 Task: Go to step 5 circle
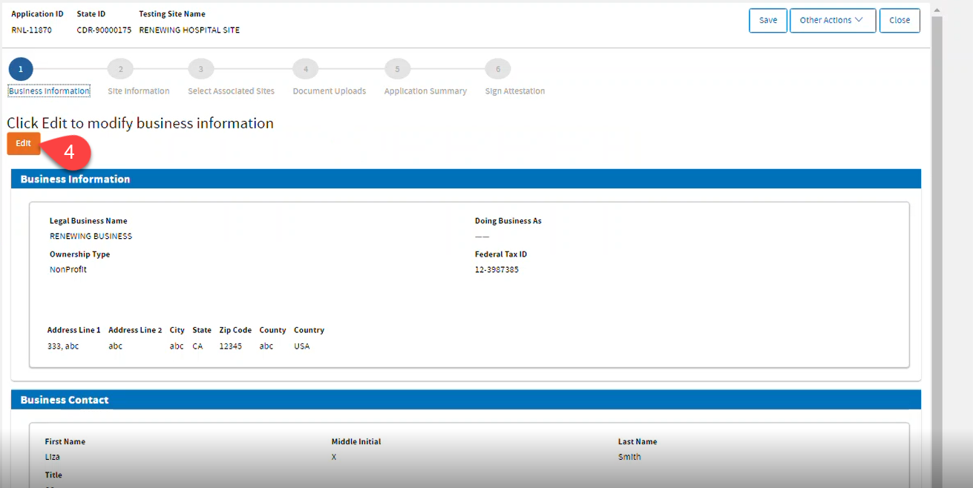pos(397,69)
